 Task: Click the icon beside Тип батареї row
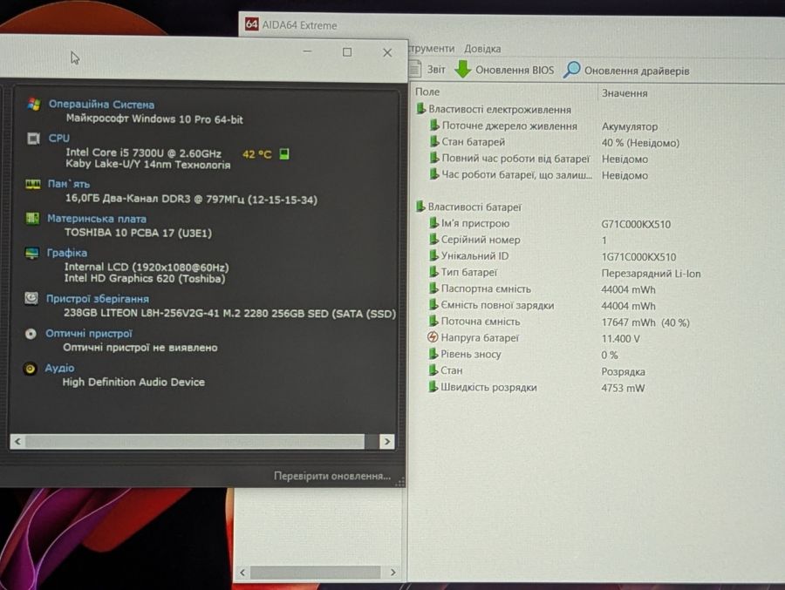[x=433, y=272]
